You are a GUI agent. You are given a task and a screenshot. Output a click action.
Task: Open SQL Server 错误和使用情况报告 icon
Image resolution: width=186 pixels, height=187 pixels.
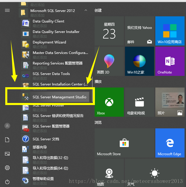25,118
